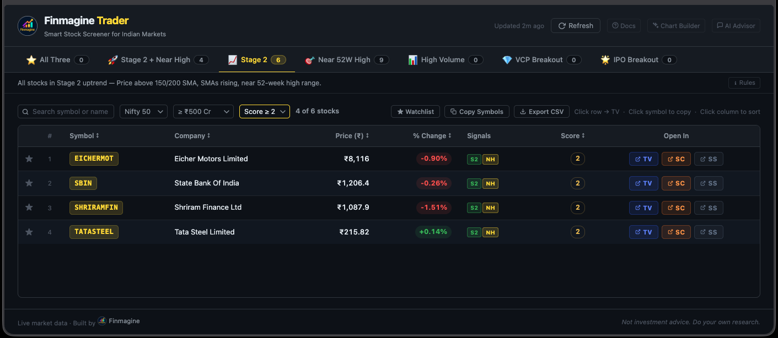Open EICHERMOT chart in TradingView
778x338 pixels.
click(x=643, y=159)
